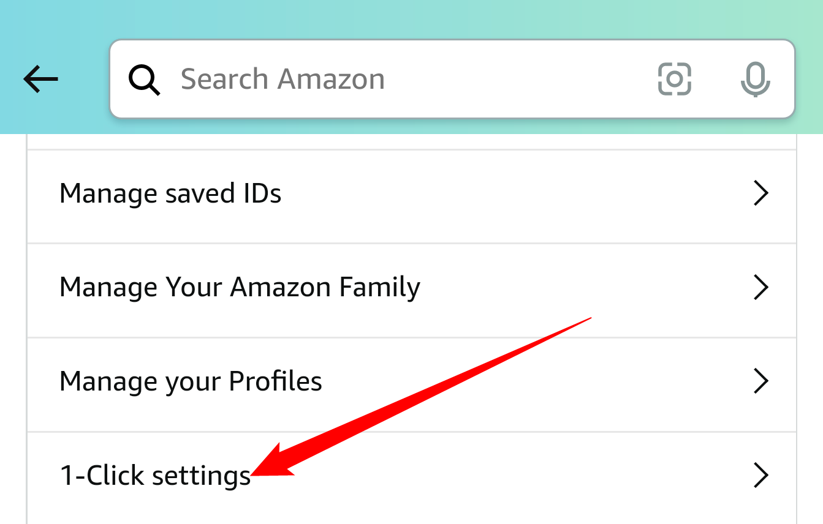Image resolution: width=823 pixels, height=524 pixels.
Task: Go back using the left arrow
Action: point(41,79)
